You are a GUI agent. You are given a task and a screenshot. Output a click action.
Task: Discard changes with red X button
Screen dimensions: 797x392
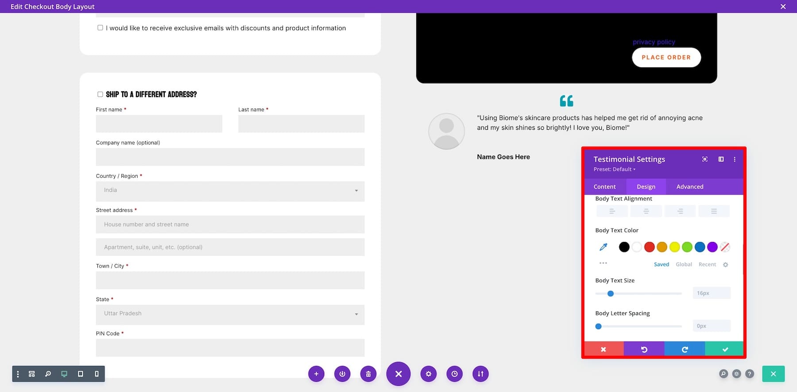tap(604, 349)
